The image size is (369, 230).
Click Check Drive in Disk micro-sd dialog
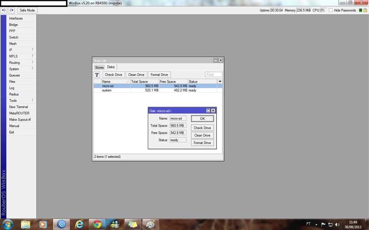point(202,128)
